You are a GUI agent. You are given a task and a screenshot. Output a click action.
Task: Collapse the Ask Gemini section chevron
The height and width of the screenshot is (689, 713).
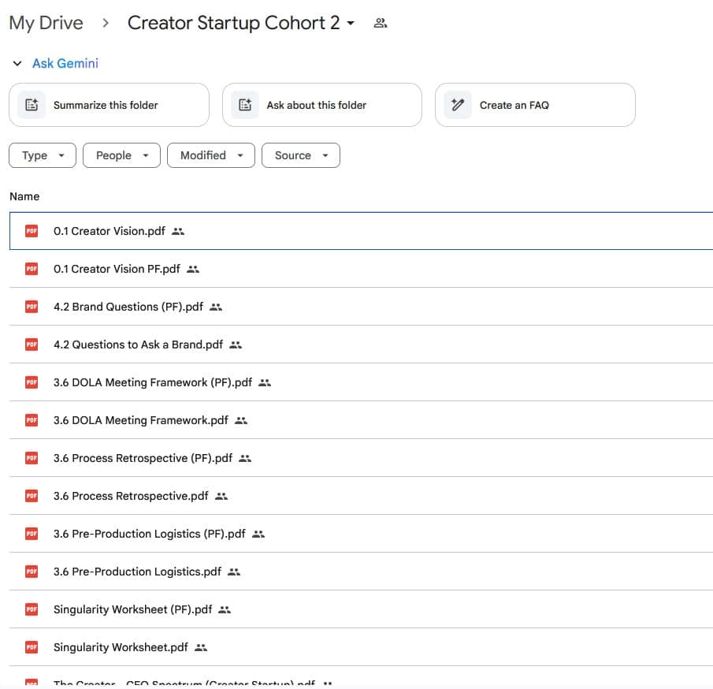(x=17, y=62)
